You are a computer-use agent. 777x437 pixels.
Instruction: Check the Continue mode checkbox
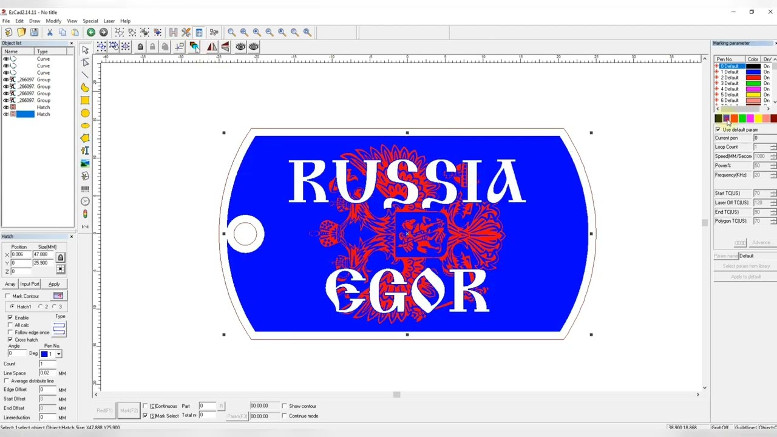284,416
